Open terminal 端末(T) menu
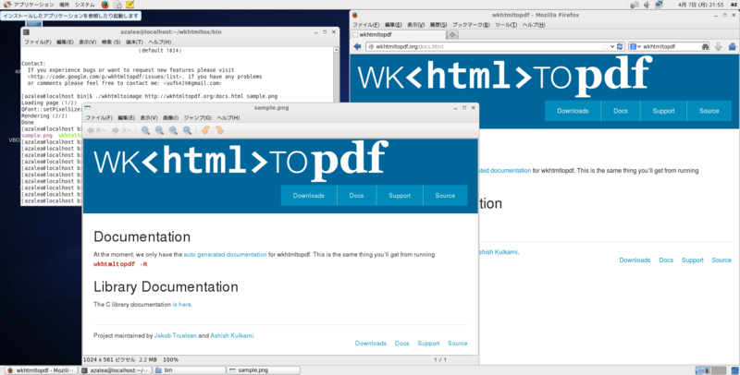740x375 pixels. 134,42
